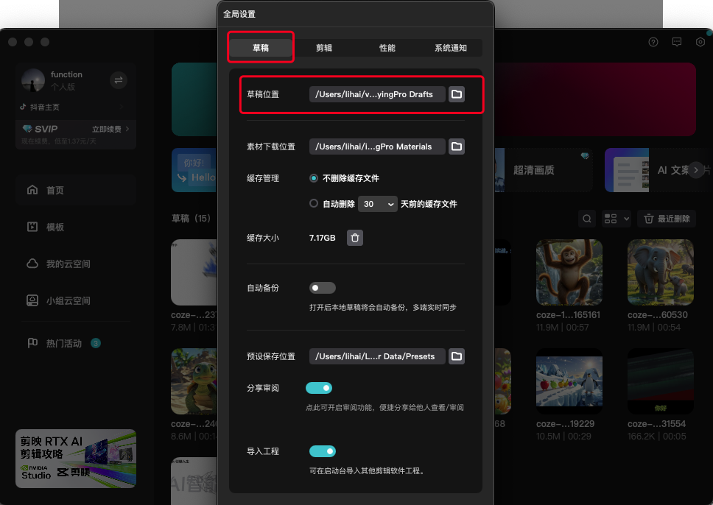
Task: Open grid view layout dropdown
Action: tap(617, 219)
